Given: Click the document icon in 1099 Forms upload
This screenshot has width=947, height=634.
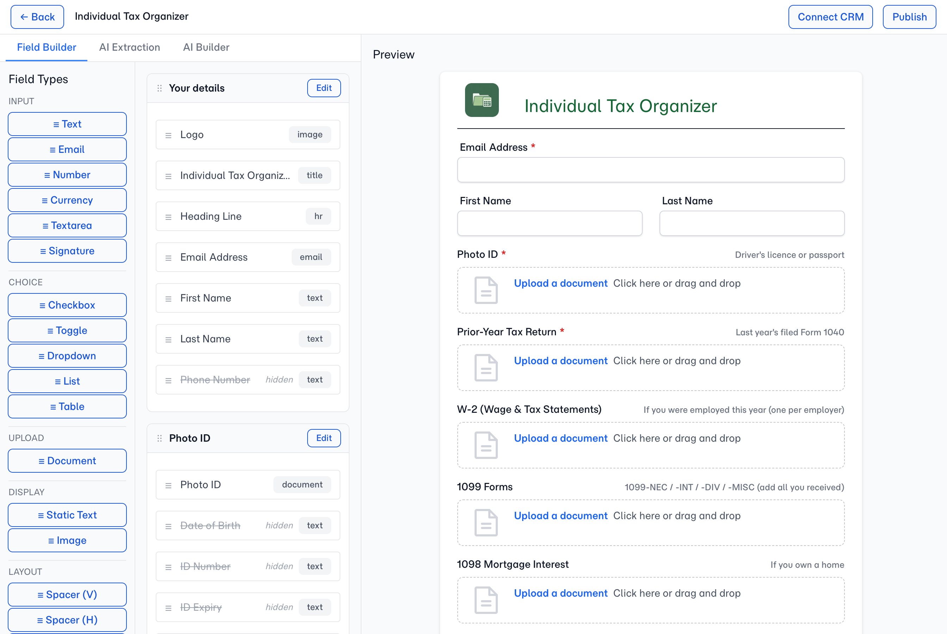Looking at the screenshot, I should 485,522.
